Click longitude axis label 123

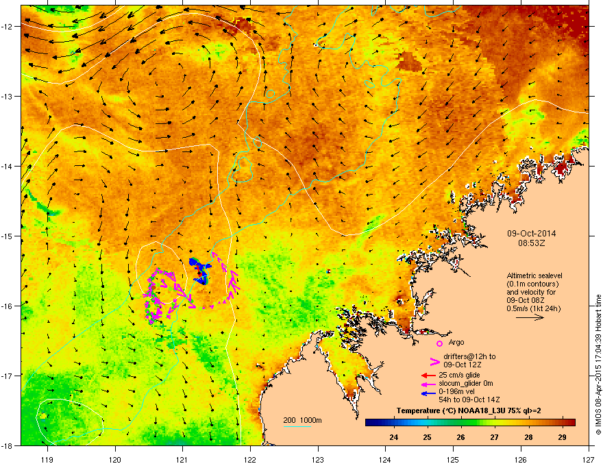tap(318, 459)
